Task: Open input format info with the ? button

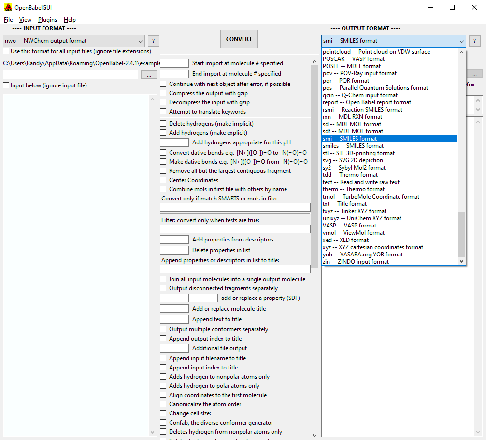Action: click(154, 41)
